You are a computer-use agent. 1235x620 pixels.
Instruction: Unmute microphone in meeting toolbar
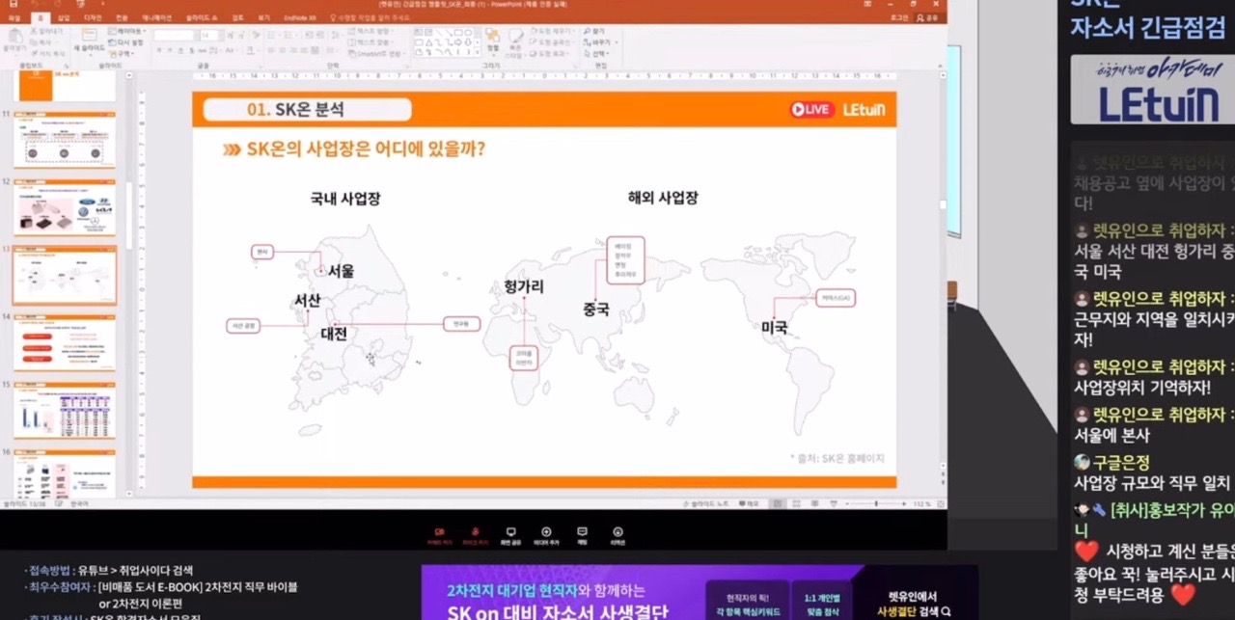474,535
